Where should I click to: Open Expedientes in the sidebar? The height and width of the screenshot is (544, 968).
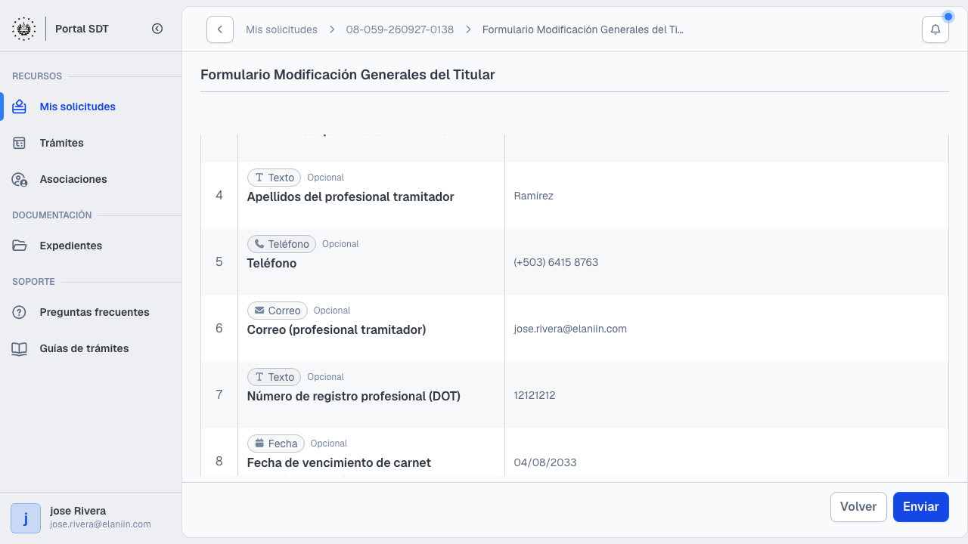pos(91,246)
